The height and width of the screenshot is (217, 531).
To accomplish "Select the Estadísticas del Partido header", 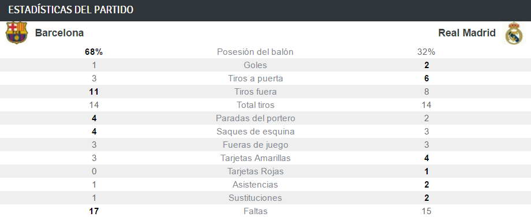I will (71, 10).
